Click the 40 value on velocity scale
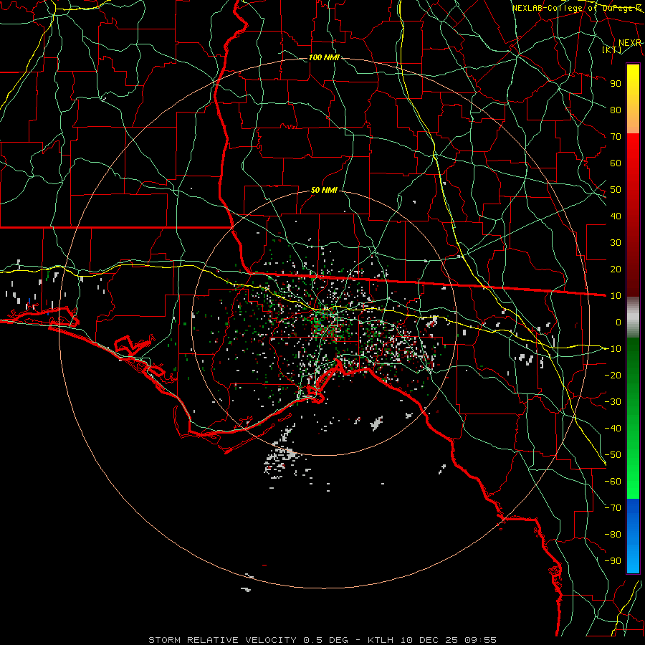Screen dimensions: 645x645 pyautogui.click(x=616, y=216)
